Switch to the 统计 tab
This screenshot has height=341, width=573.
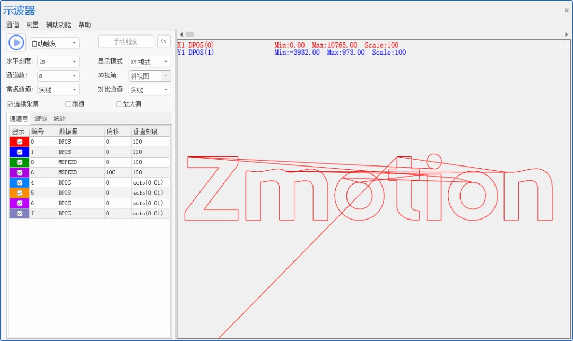[59, 119]
